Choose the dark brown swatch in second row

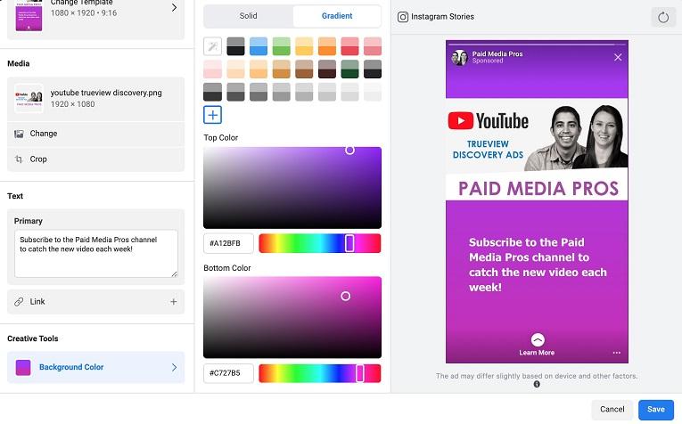(326, 69)
